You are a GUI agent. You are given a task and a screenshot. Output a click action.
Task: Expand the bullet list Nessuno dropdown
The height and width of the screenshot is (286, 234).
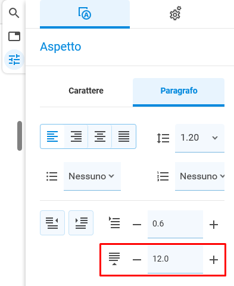pyautogui.click(x=92, y=176)
